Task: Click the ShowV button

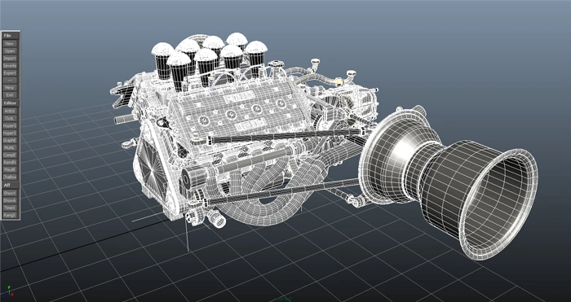Action: (x=10, y=194)
